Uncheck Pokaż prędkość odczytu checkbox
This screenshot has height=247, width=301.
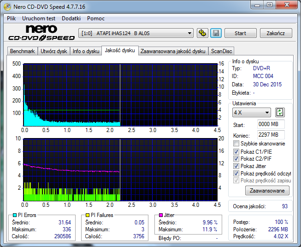236,174
